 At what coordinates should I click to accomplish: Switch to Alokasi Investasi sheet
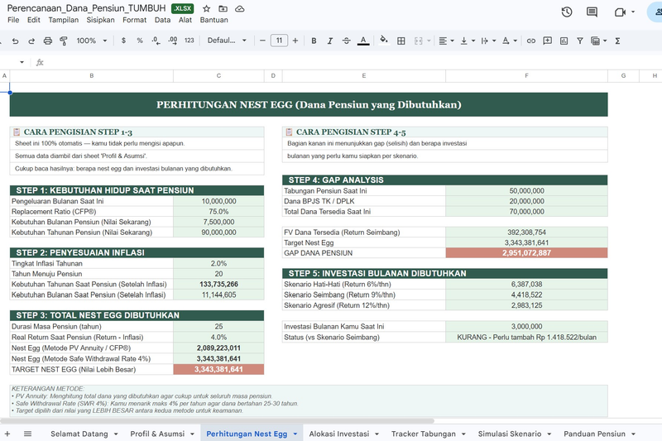(339, 434)
